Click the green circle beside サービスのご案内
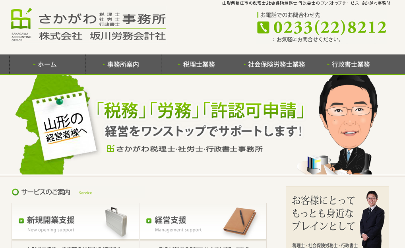405x248 pixels. (16, 192)
